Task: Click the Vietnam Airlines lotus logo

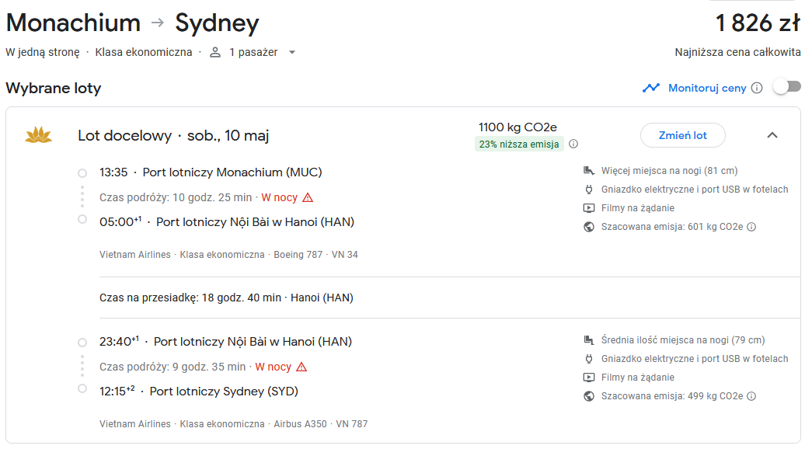Action: (39, 135)
